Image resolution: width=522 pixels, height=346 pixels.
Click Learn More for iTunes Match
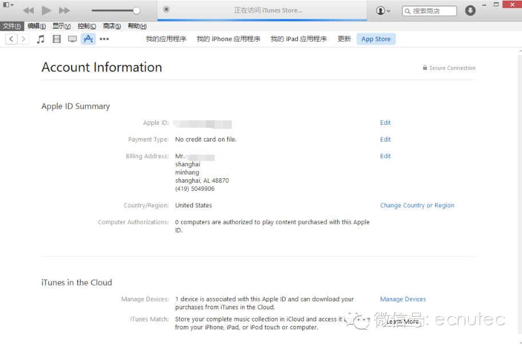pos(402,321)
